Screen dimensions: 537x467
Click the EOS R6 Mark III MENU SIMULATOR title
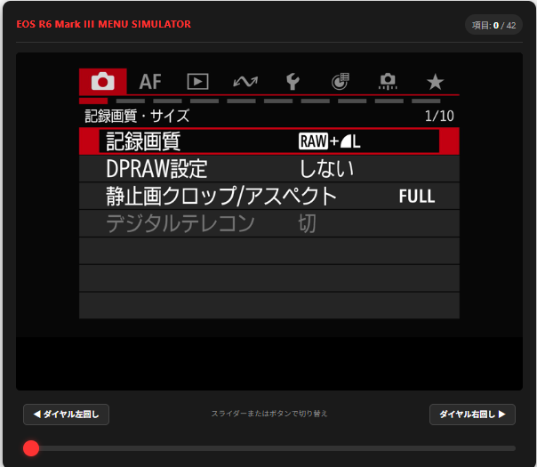click(104, 24)
